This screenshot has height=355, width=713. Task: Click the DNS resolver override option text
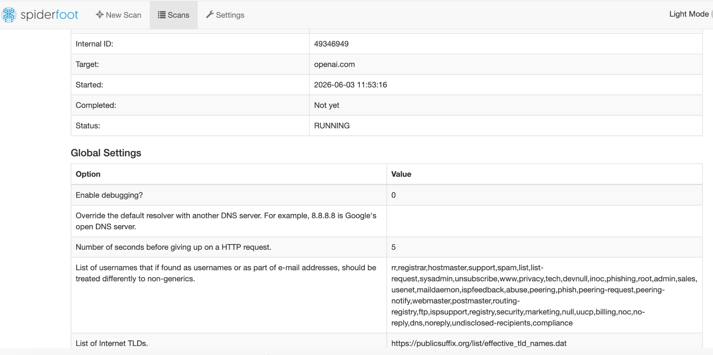click(x=226, y=221)
